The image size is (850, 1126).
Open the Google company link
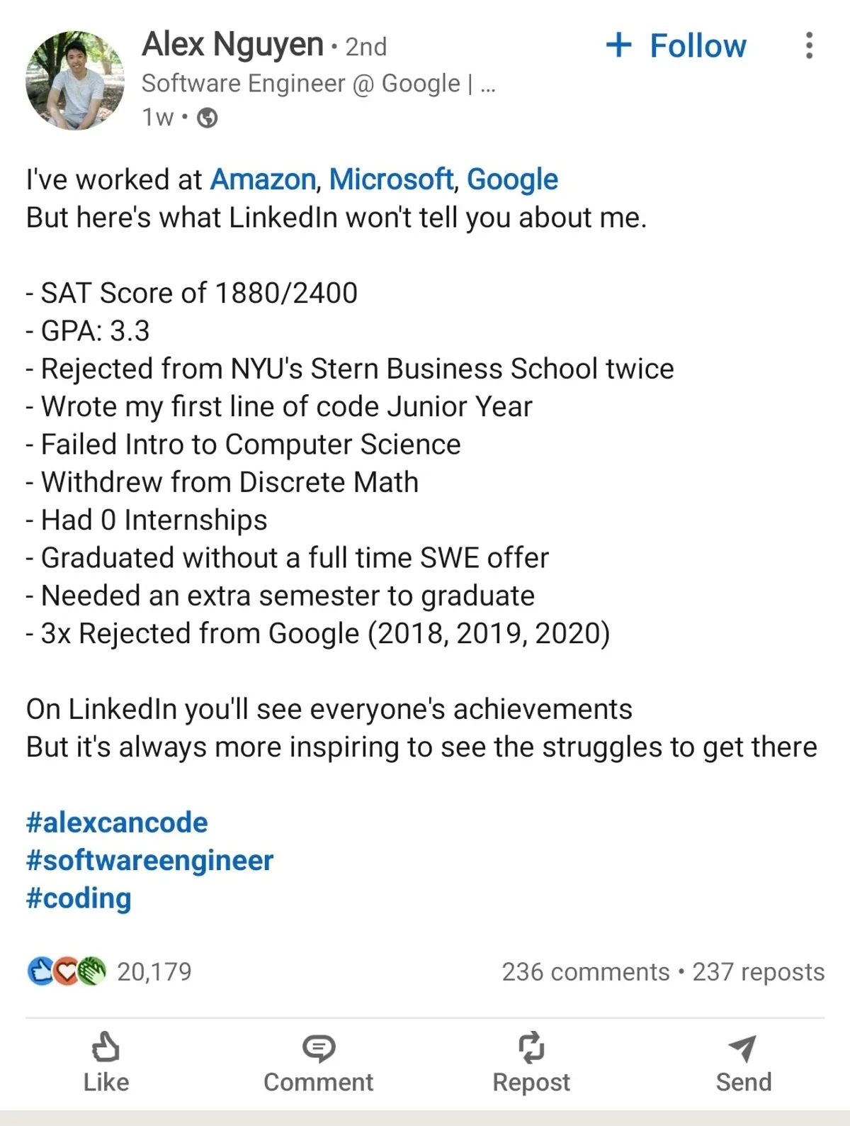pos(512,179)
